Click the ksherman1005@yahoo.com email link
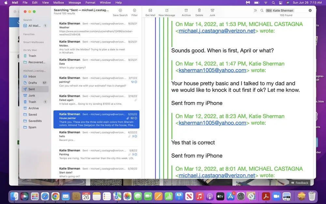This screenshot has width=326, height=204. 212,70
